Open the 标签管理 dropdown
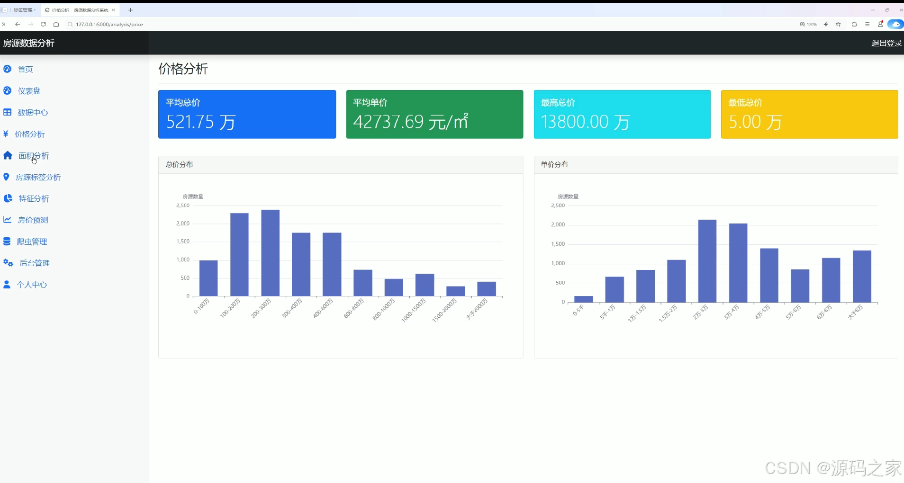 pos(25,10)
